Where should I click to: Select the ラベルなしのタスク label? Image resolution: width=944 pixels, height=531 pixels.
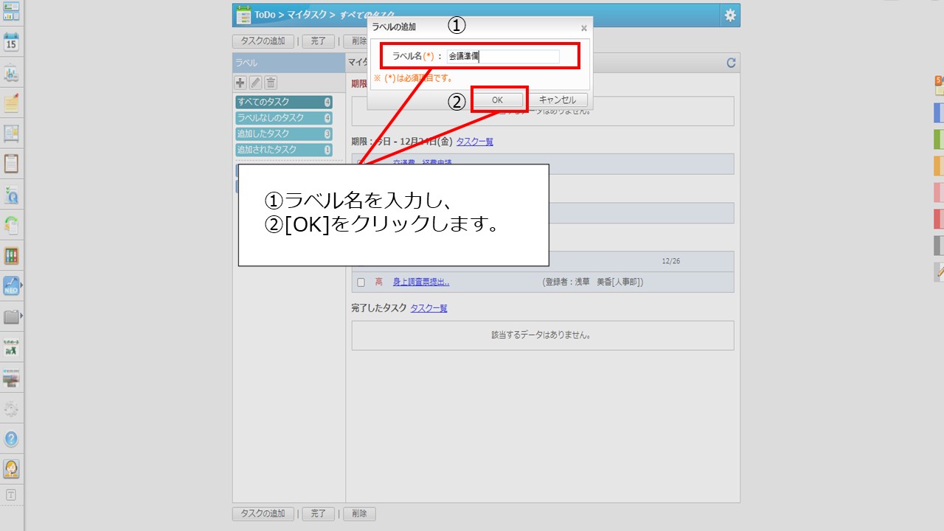(284, 118)
